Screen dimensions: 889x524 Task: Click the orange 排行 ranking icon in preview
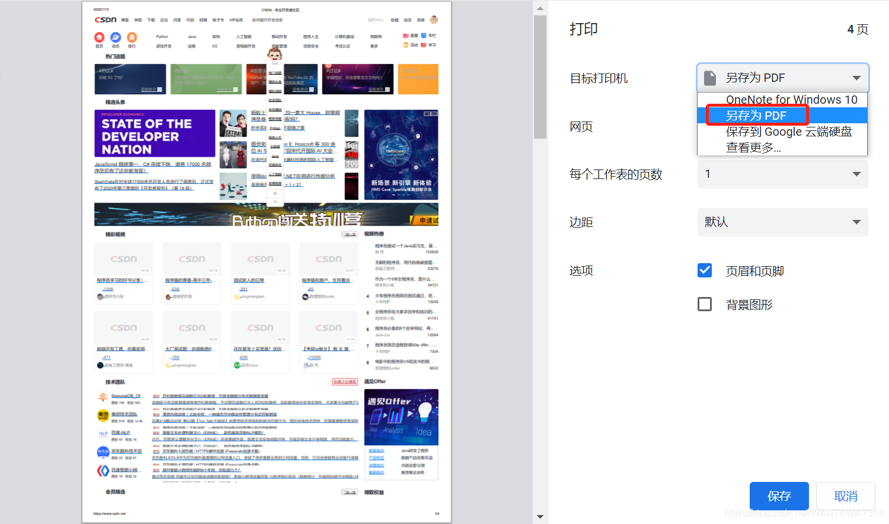click(x=132, y=37)
